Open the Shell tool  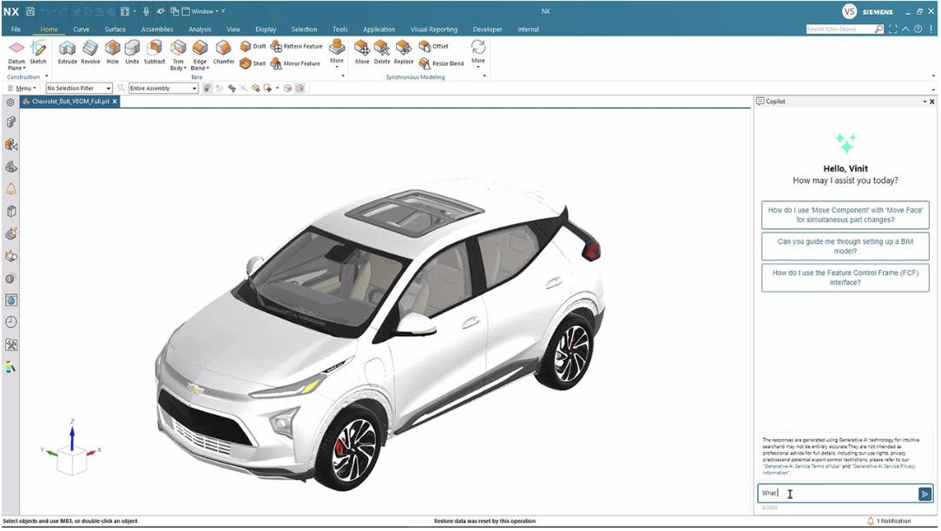[x=253, y=61]
